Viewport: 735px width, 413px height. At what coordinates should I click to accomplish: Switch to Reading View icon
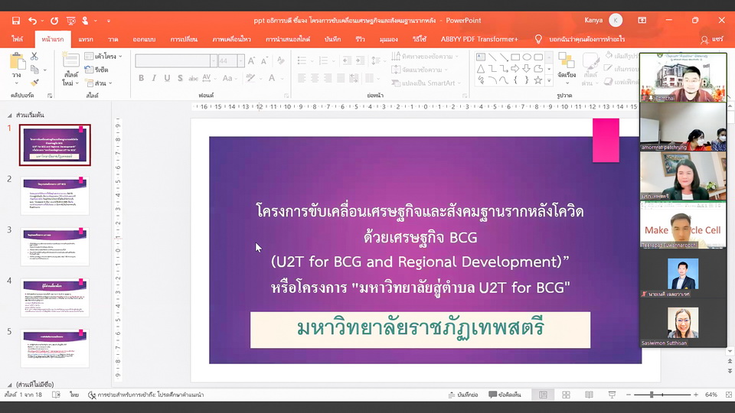coord(590,395)
